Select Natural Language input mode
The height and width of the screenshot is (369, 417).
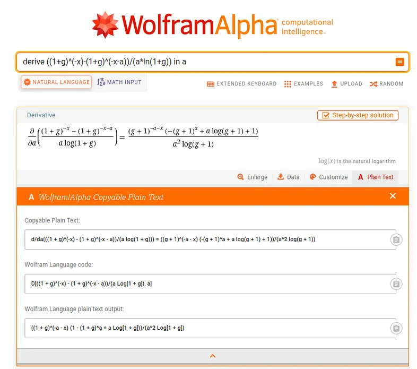pyautogui.click(x=56, y=82)
